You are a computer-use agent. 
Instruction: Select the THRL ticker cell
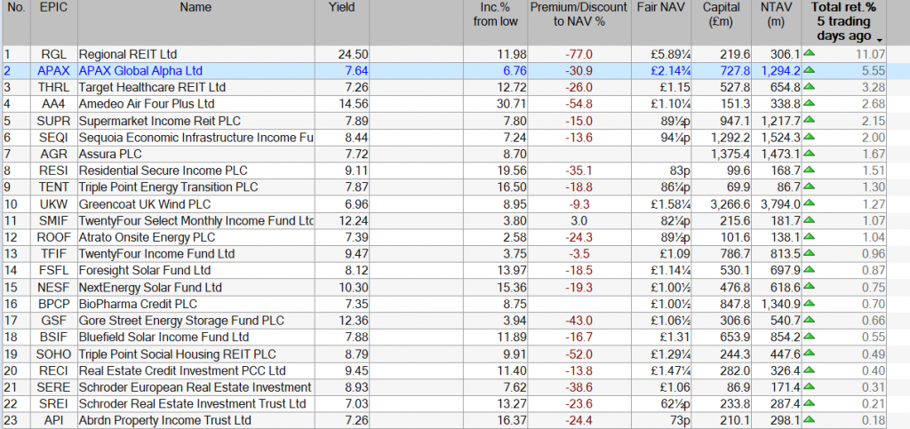[x=52, y=88]
